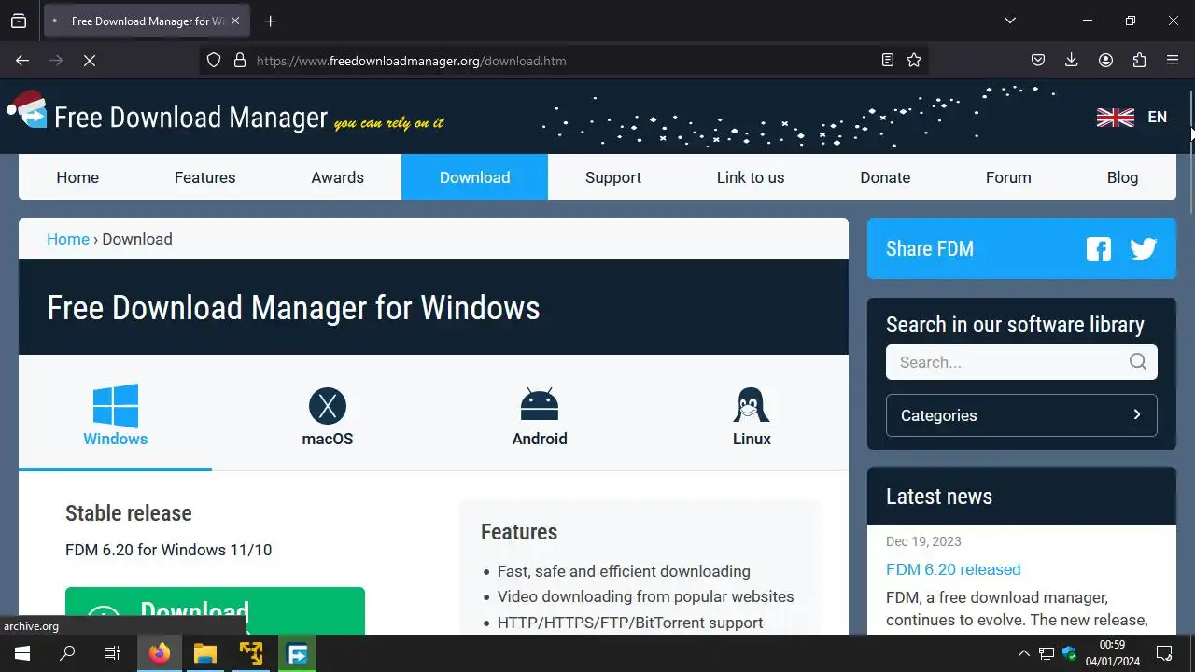Open the Link to us page
The height and width of the screenshot is (672, 1195).
click(751, 177)
